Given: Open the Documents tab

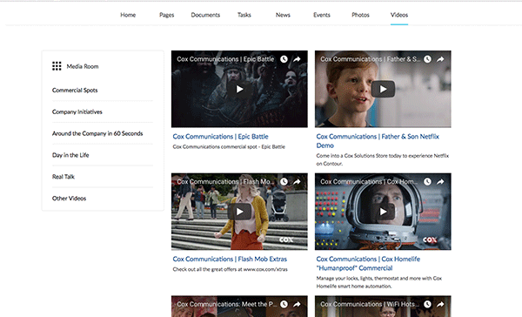Looking at the screenshot, I should click(205, 15).
